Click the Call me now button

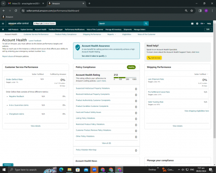(154, 58)
